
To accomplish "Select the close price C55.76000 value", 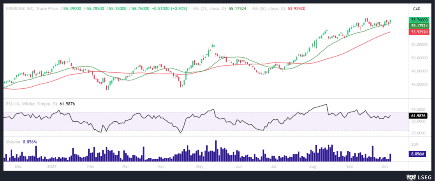I will (x=139, y=9).
